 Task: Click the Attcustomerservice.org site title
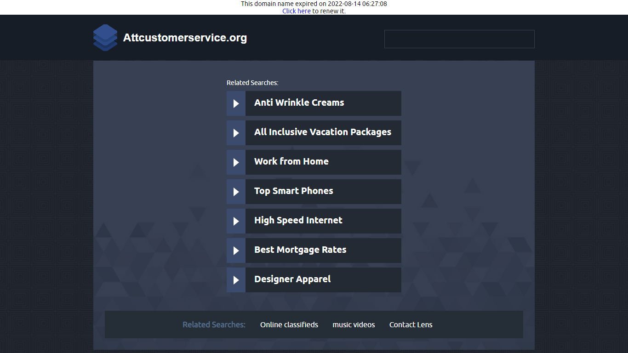click(x=185, y=38)
